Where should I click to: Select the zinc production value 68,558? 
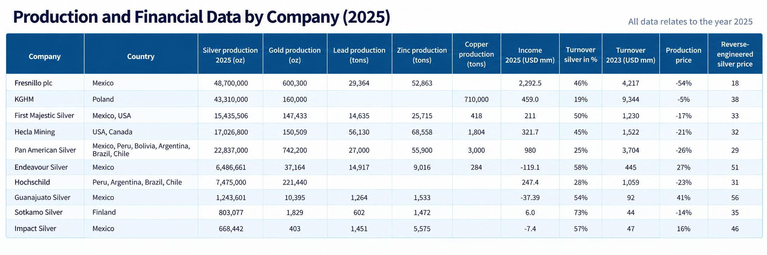(422, 132)
